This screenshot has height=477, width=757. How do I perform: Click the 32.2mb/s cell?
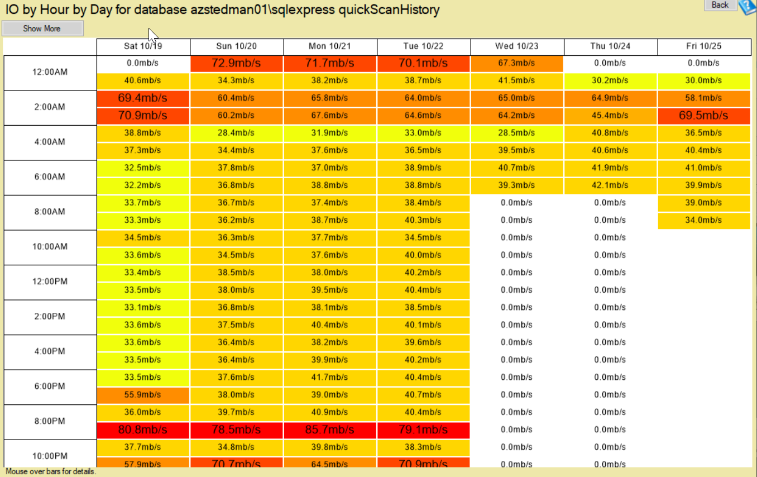[143, 185]
